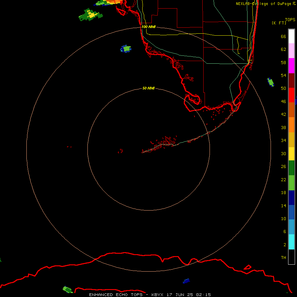The width and height of the screenshot is (297, 297).
Task: Click the small blue-rimmed green echo inside 100 NMI ring
Action: (x=126, y=49)
